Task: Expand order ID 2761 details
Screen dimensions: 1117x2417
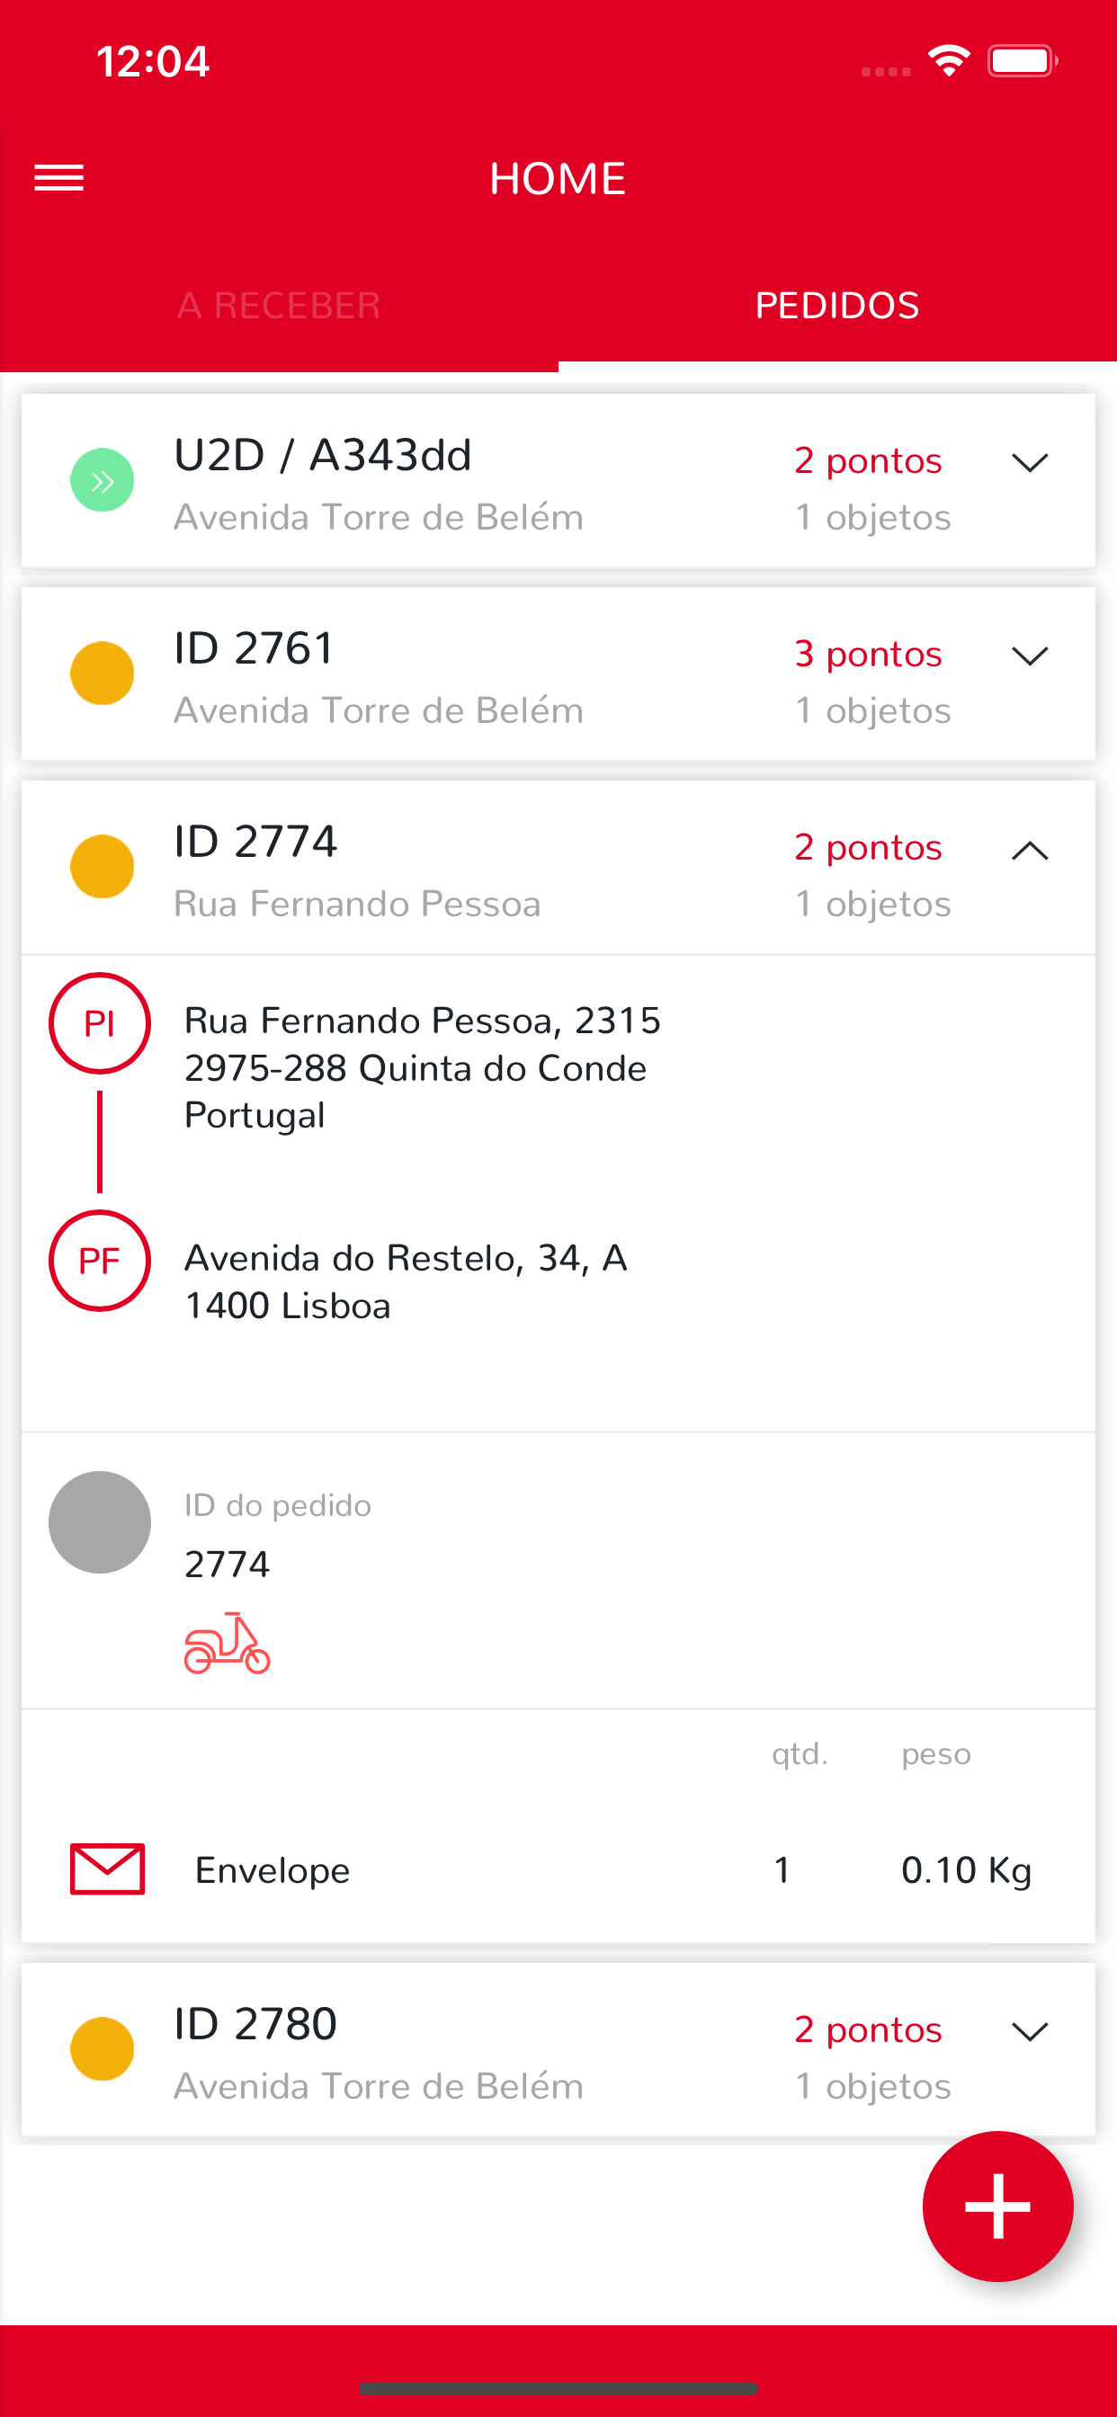Action: click(1030, 656)
